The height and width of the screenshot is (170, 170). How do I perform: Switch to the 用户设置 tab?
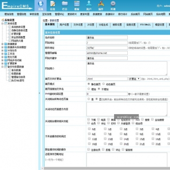click(x=64, y=25)
